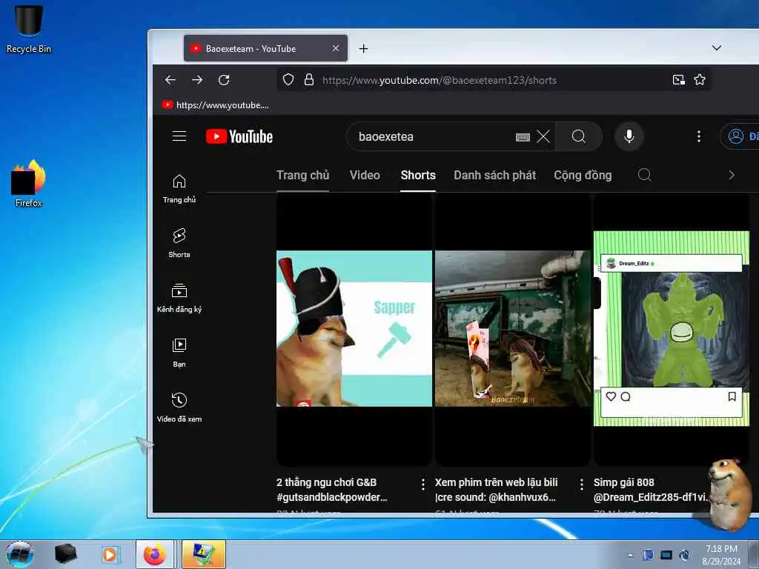Open the youtube.com bookmark in the bookmarks bar

[x=216, y=105]
